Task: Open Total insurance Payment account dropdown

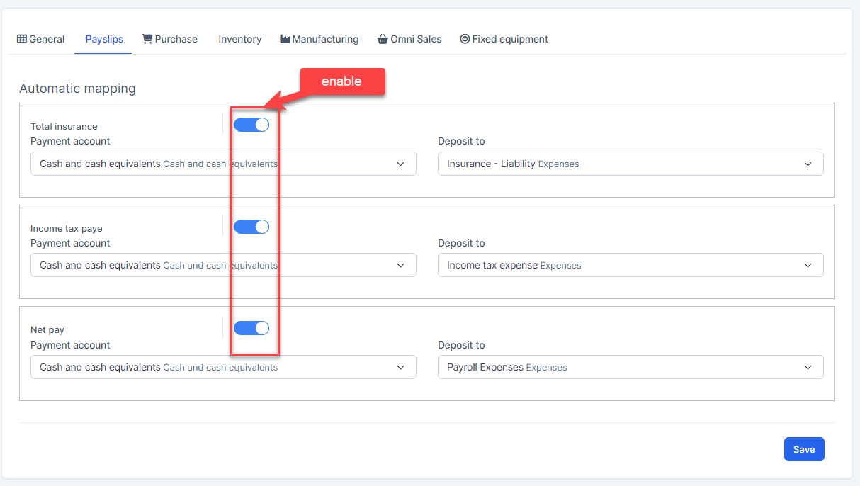Action: pos(223,164)
